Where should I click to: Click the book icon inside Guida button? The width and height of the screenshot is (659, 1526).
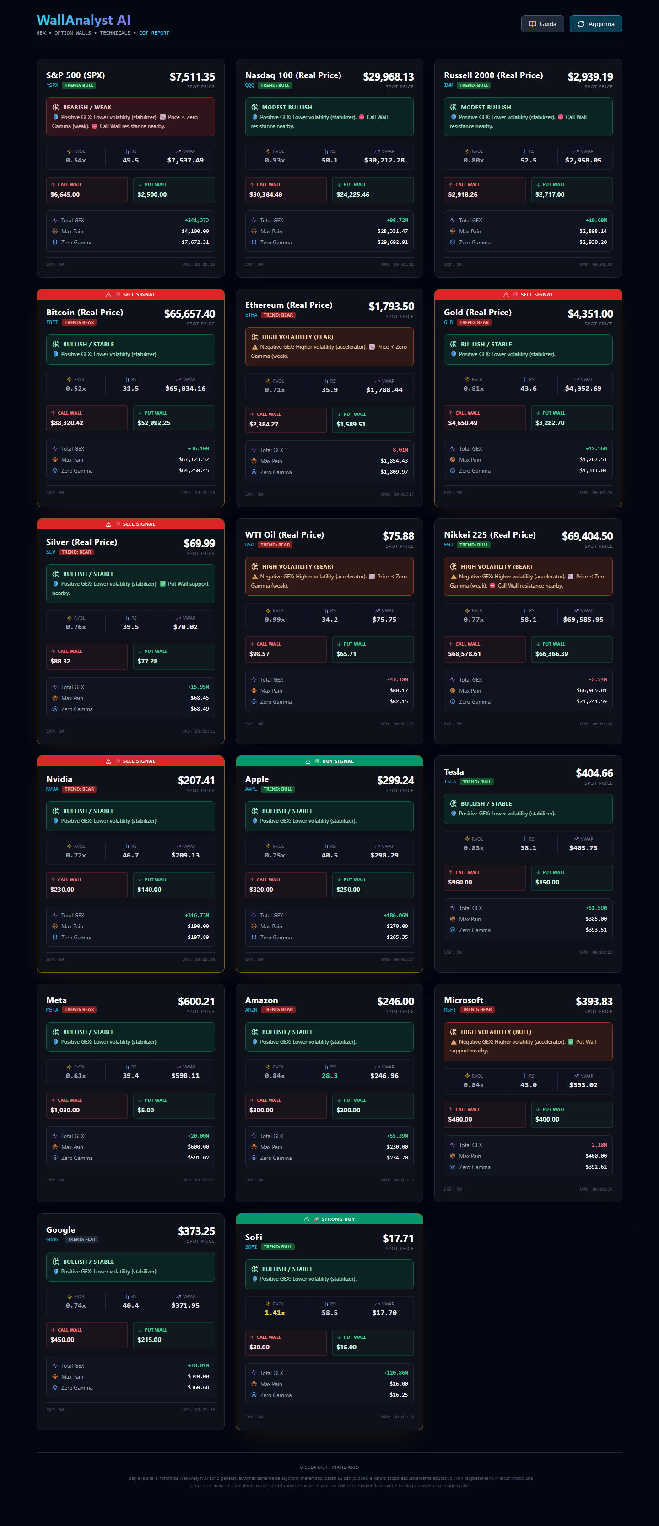[532, 24]
